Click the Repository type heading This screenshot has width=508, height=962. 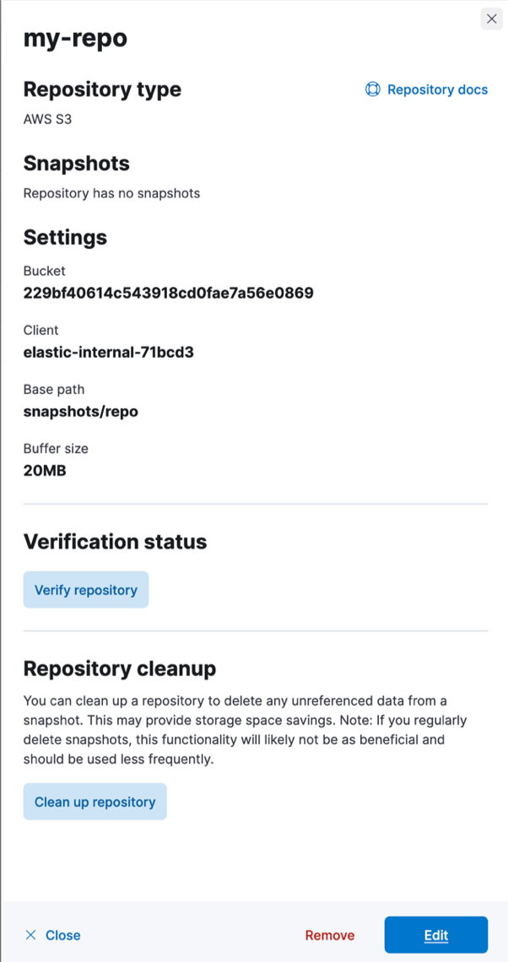102,89
